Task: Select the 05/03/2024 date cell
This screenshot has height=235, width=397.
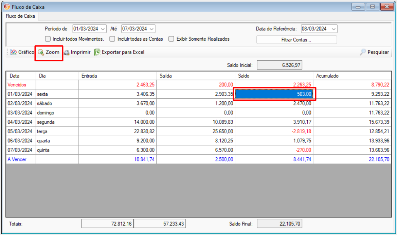Action: [21, 131]
